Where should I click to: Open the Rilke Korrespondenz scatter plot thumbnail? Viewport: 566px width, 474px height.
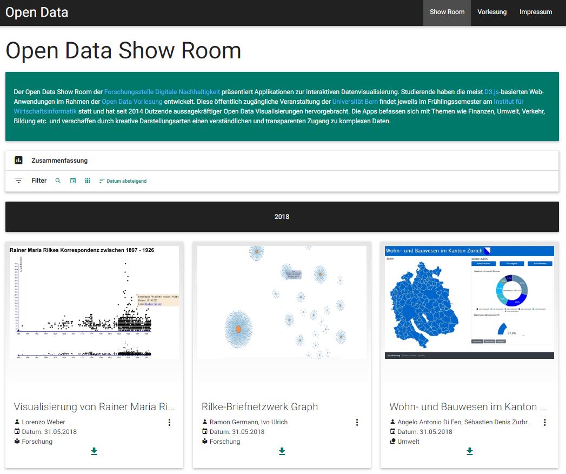pos(94,302)
